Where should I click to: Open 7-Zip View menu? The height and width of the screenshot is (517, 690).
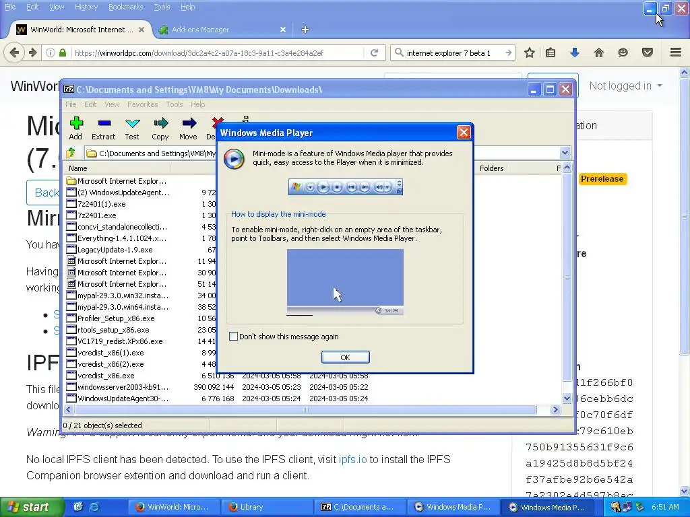click(x=112, y=104)
